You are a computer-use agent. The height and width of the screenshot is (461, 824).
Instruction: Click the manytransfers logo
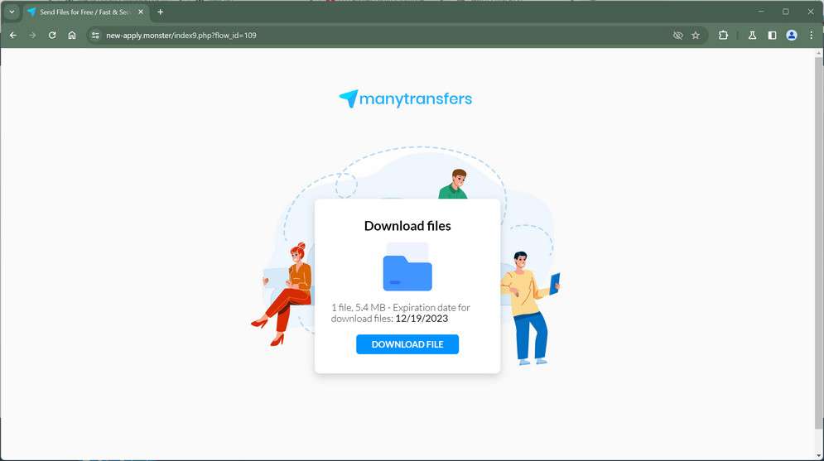(x=405, y=98)
